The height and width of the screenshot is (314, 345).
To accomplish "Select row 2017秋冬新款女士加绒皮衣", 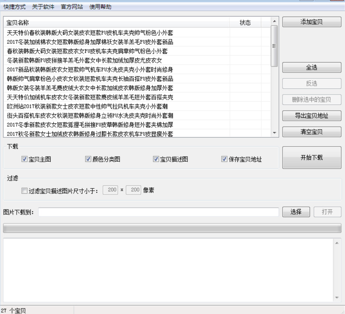I will pos(137,134).
